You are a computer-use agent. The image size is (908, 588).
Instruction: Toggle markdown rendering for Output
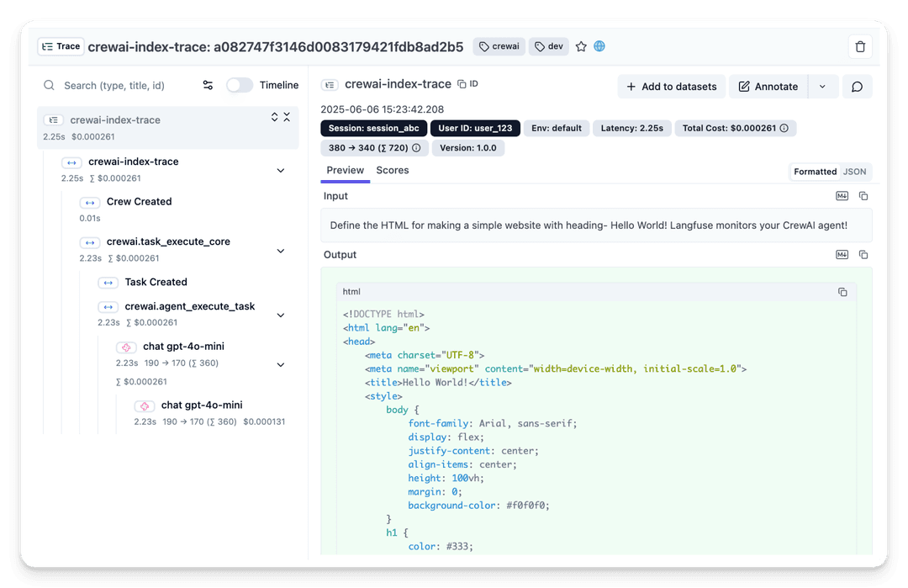[x=842, y=254]
